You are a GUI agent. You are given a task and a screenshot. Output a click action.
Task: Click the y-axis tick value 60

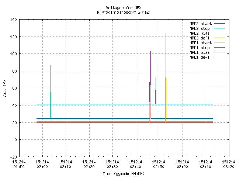pyautogui.click(x=15, y=88)
